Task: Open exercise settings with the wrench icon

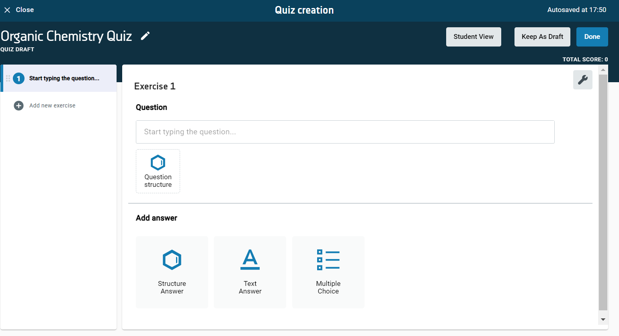Action: (x=582, y=79)
